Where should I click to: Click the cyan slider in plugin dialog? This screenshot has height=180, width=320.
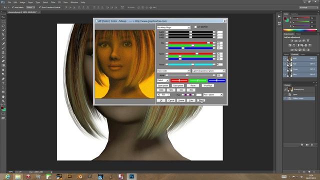pyautogui.click(x=190, y=64)
